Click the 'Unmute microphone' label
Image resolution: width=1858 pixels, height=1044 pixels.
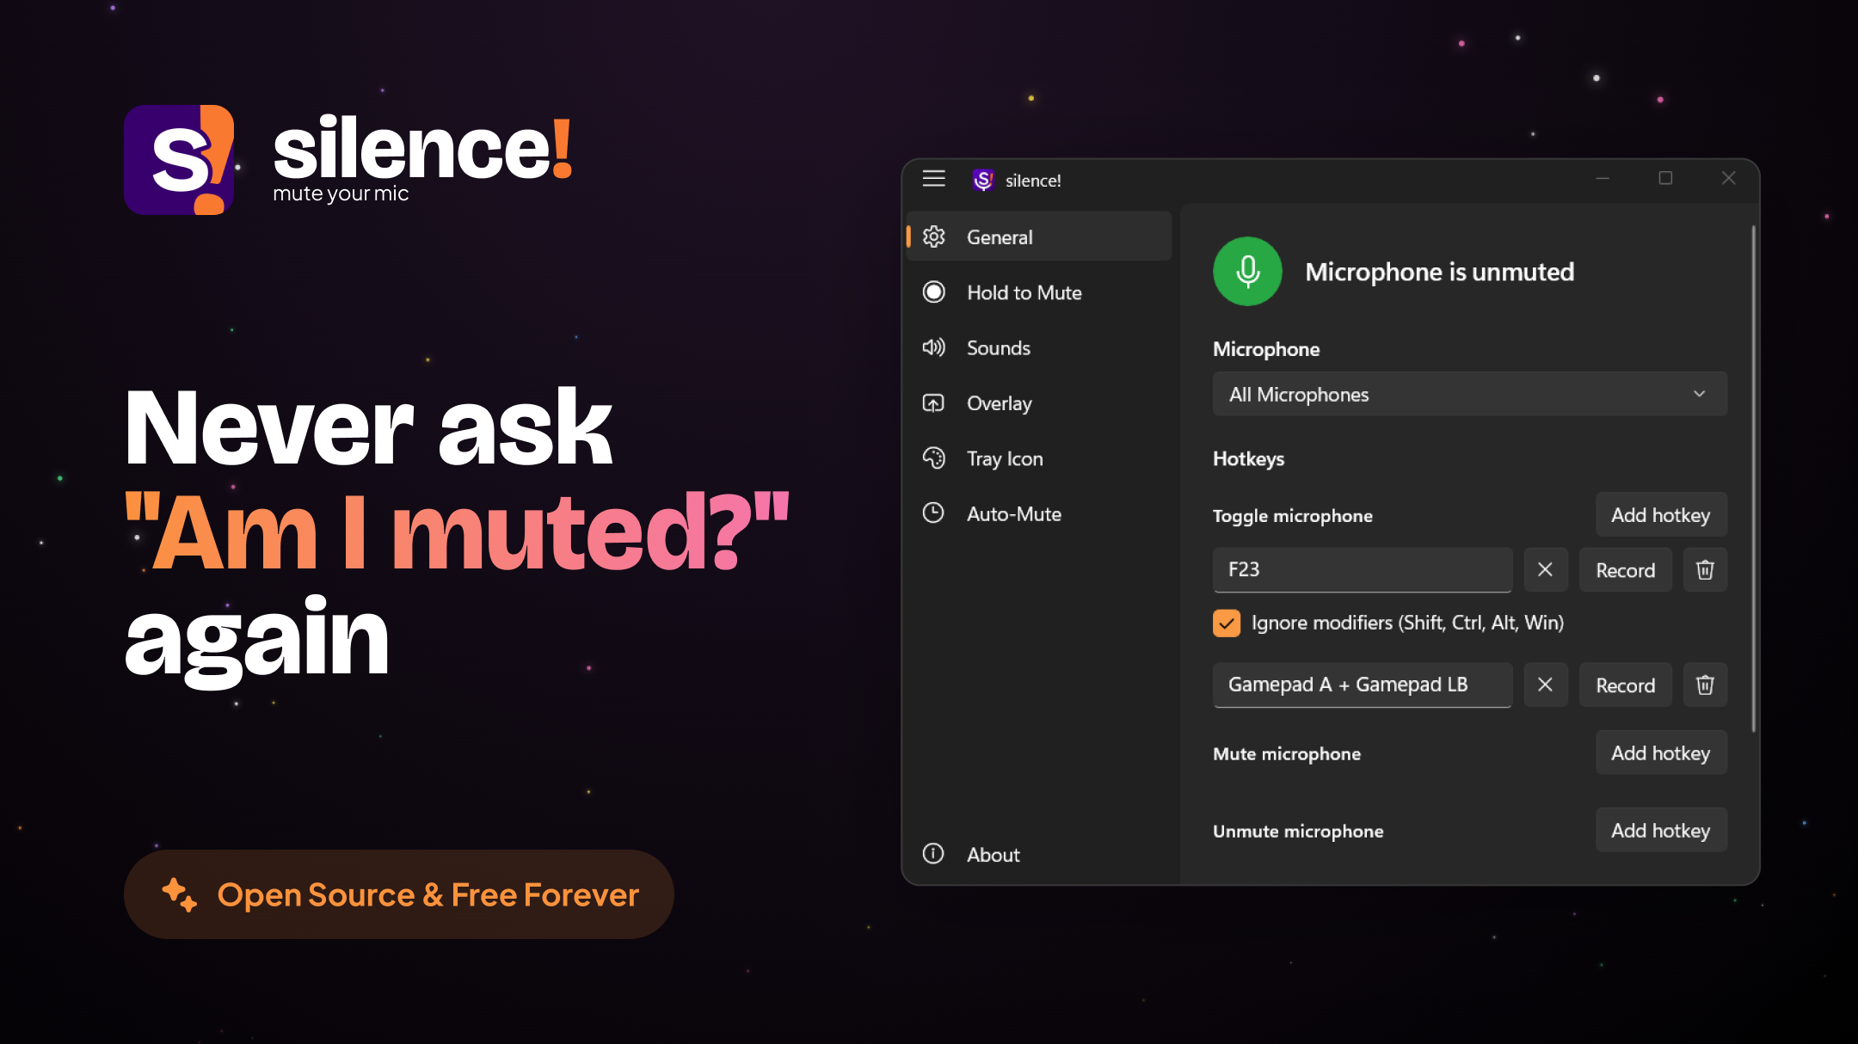[1298, 831]
